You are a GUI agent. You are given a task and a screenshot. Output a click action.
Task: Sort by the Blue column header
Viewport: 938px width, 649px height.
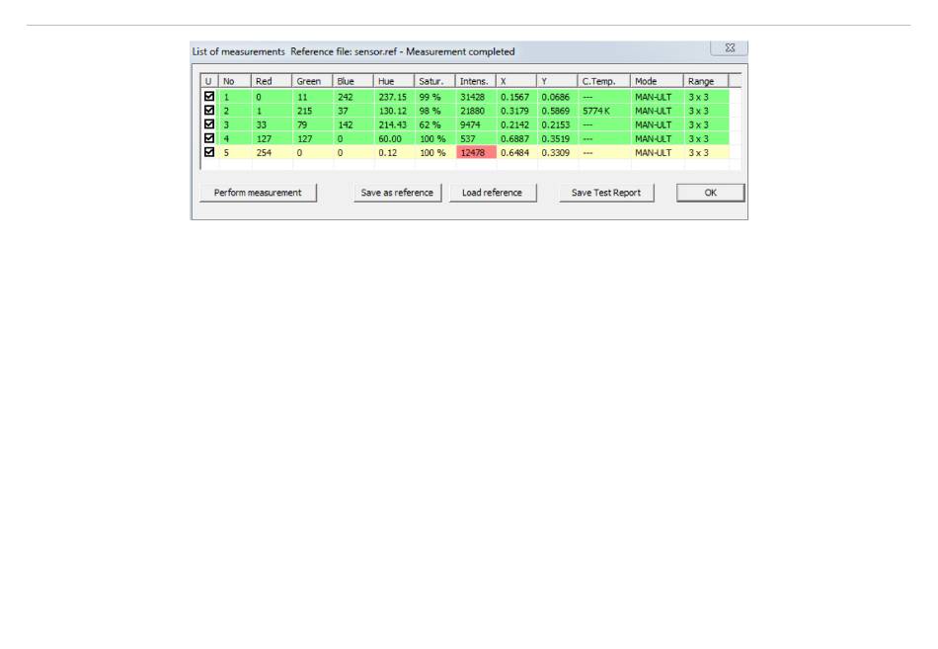[352, 81]
